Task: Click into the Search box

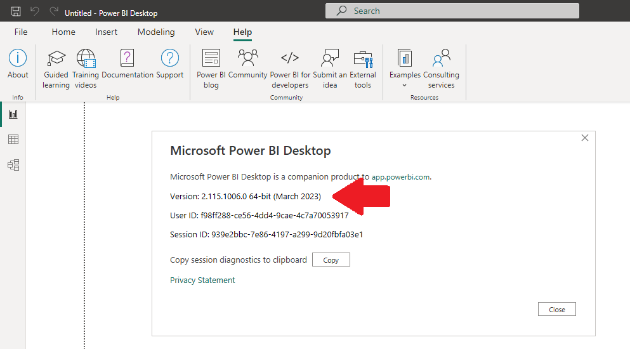Action: point(452,11)
